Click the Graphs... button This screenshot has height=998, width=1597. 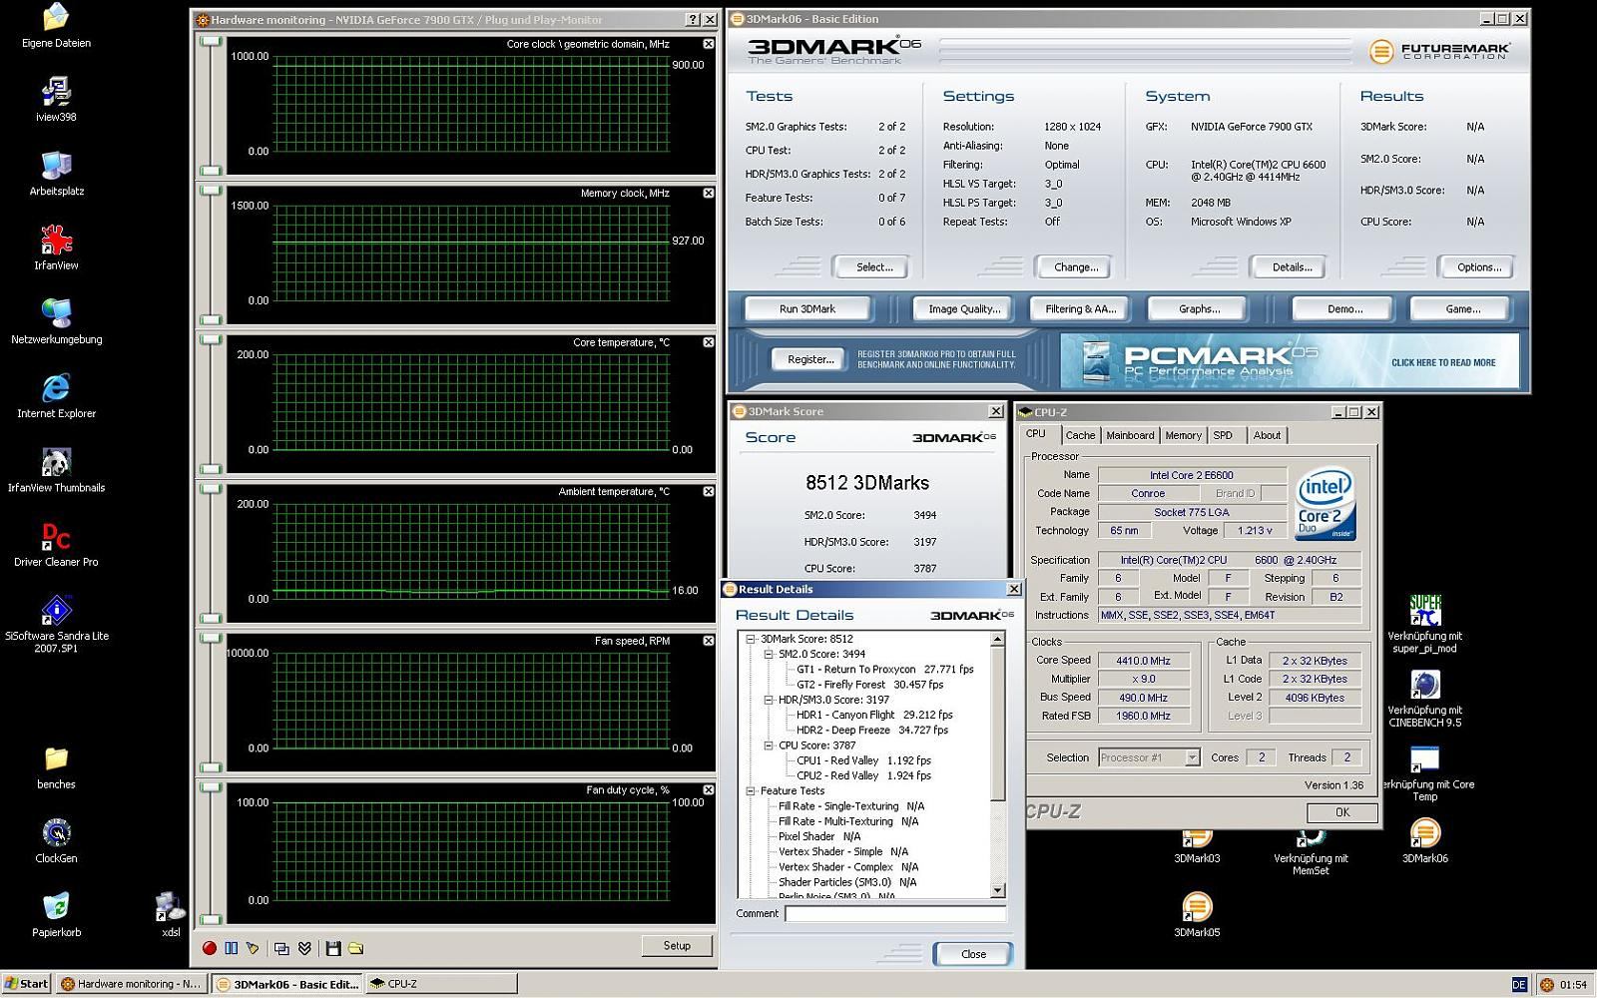coord(1199,309)
